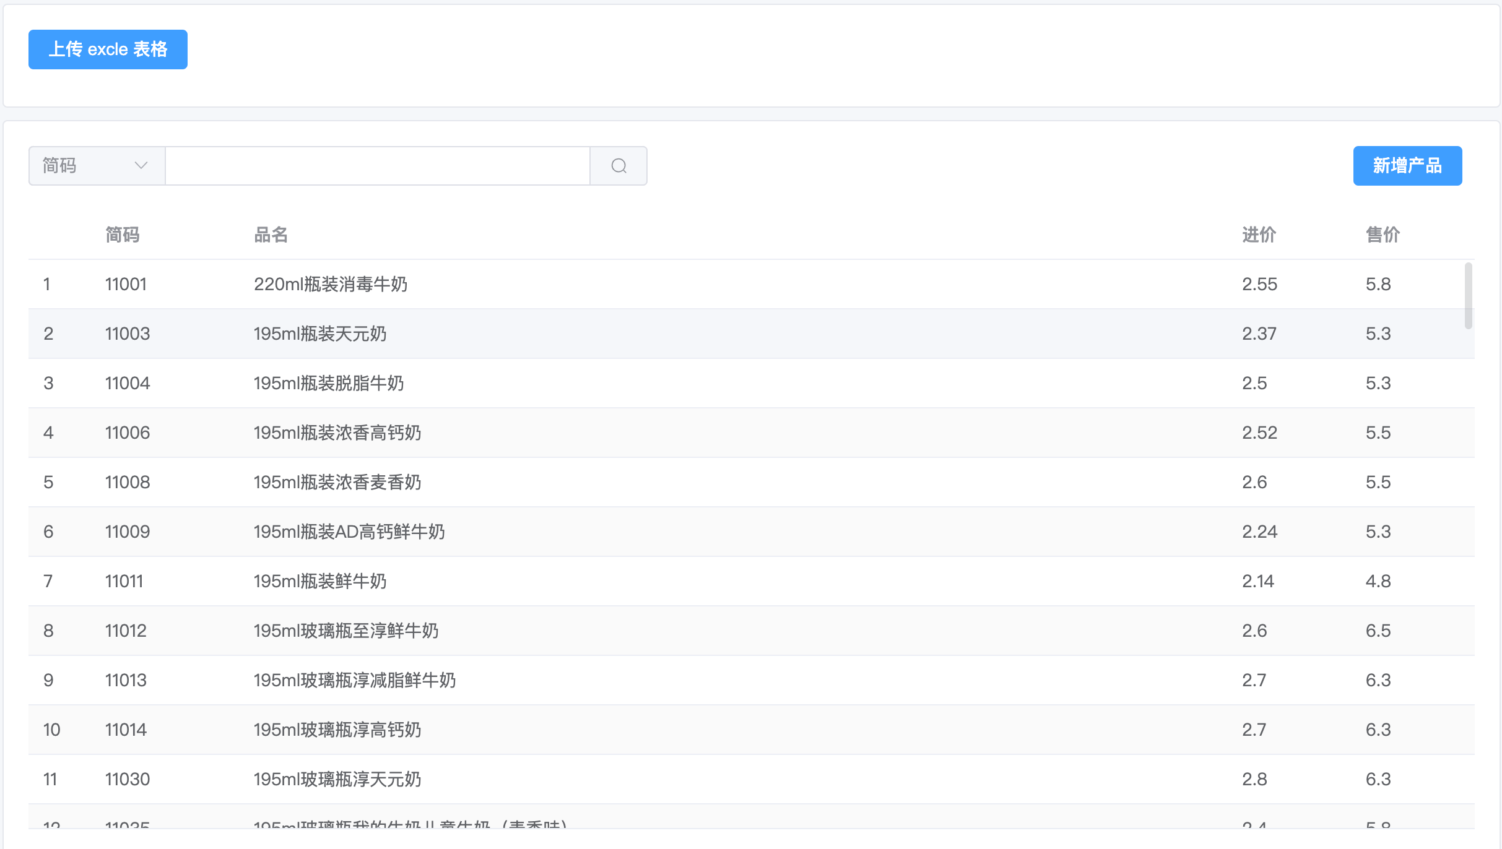Click the search keyword input field
This screenshot has height=849, width=1502.
pos(378,166)
